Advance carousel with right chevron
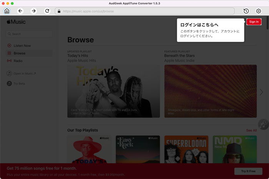Viewport: 269px width, 179px height. (x=261, y=92)
